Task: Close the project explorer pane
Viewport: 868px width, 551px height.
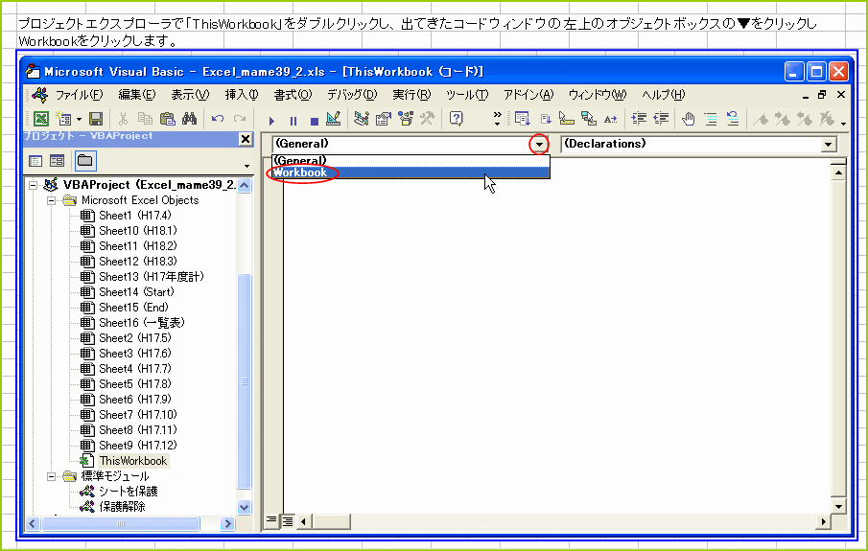Action: pyautogui.click(x=246, y=139)
